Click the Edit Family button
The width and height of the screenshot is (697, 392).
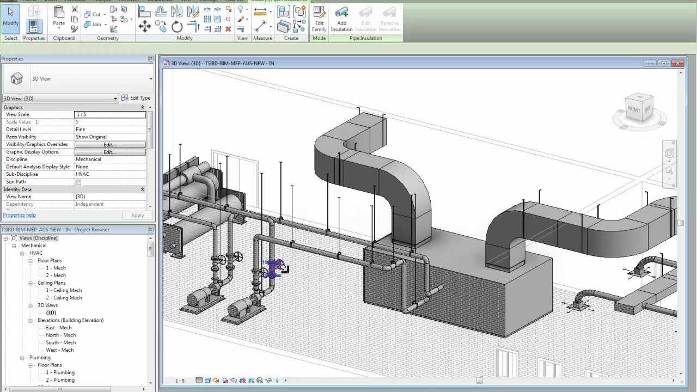319,19
